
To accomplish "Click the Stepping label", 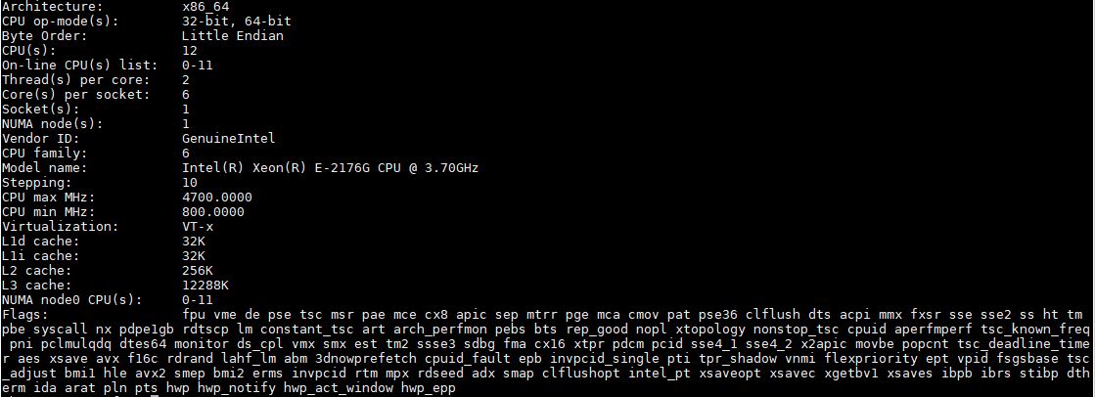I will 35,183.
